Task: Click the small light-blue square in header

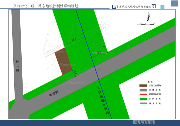Action: click(x=162, y=7)
